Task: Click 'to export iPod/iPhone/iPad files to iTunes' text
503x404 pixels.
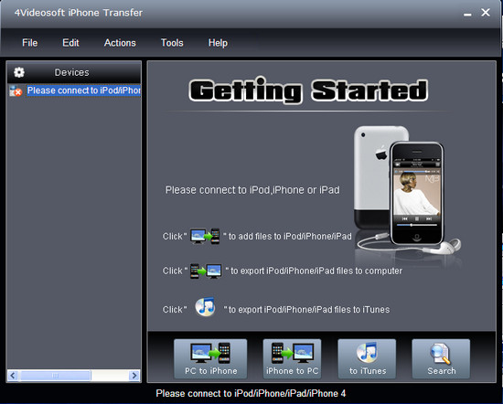Action: [x=309, y=310]
